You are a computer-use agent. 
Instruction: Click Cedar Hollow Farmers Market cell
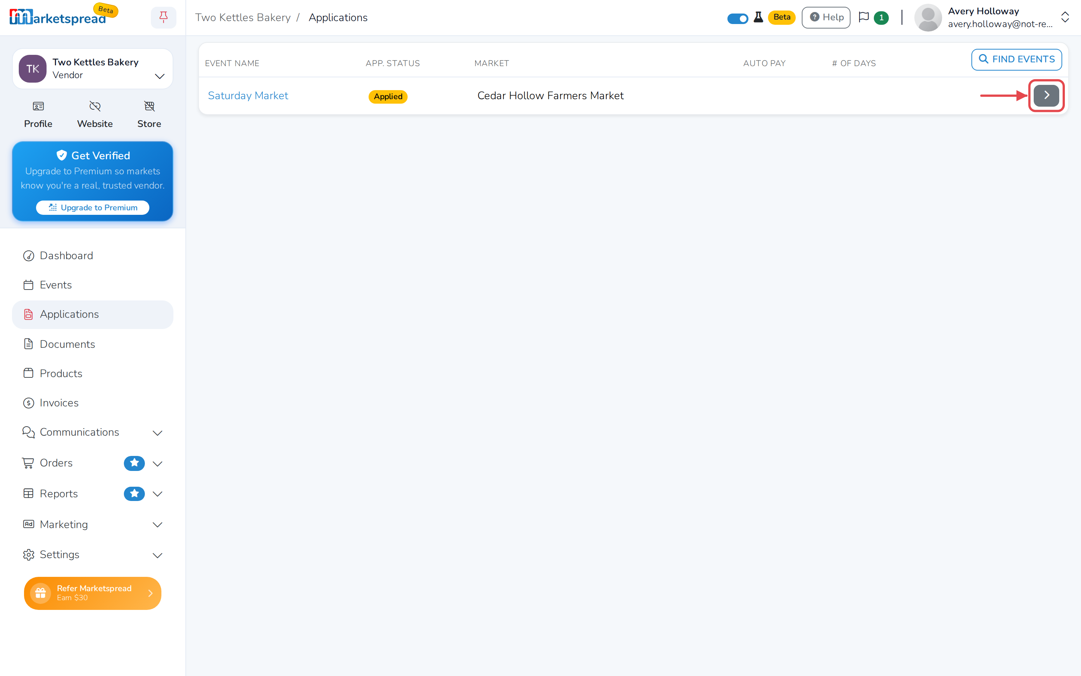(550, 96)
